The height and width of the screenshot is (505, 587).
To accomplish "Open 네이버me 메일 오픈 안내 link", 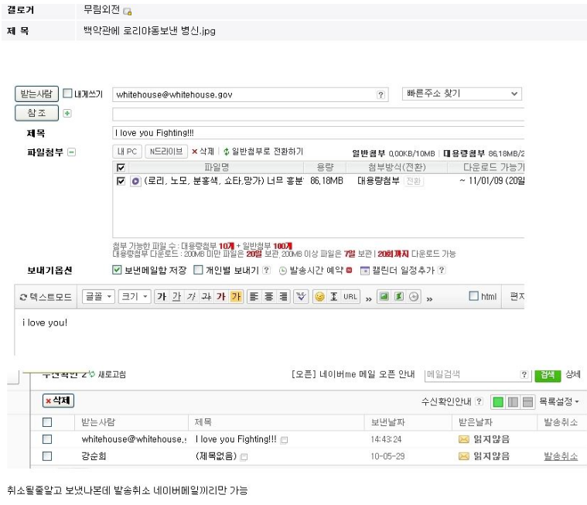I will [x=353, y=374].
